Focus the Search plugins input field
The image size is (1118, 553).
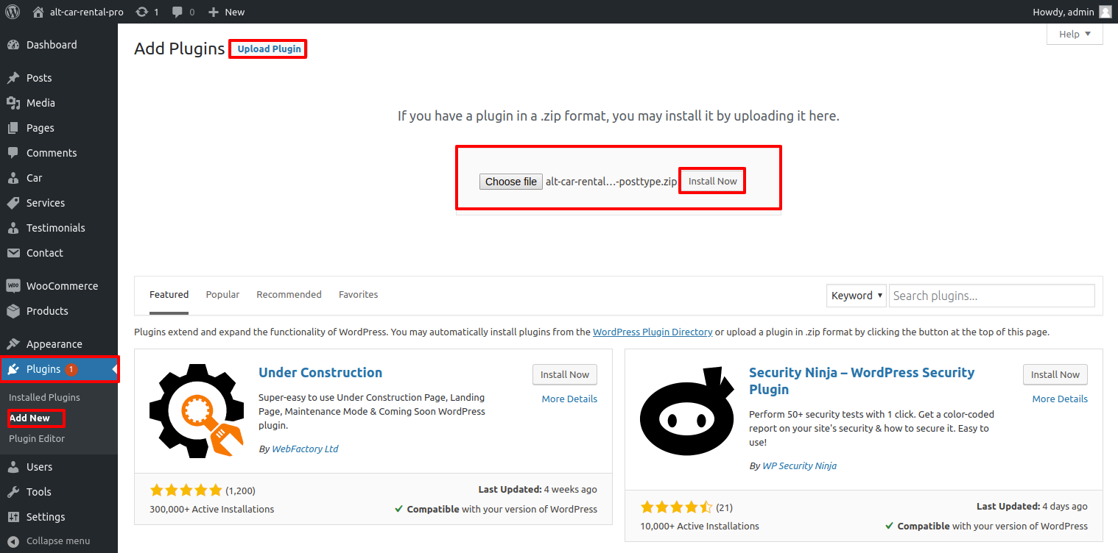click(x=992, y=296)
